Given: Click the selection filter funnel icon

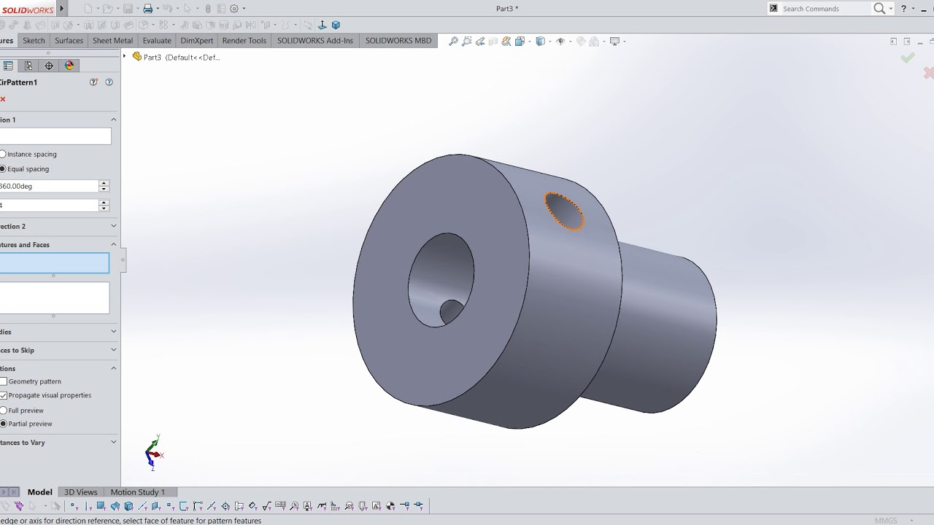Looking at the screenshot, I should click(x=19, y=506).
